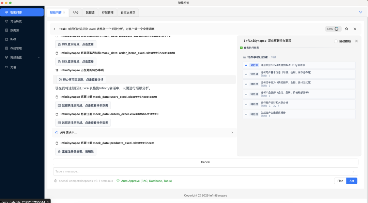This screenshot has height=203, width=368.
Task: Toggle the 任务执行结果 checkbox
Action: 241,48
